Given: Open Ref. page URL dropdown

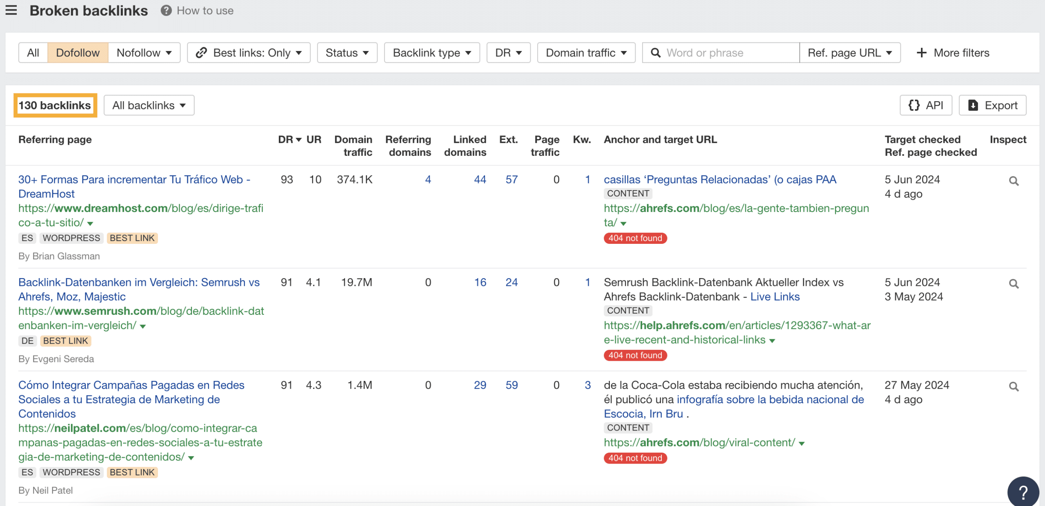Looking at the screenshot, I should click(850, 53).
